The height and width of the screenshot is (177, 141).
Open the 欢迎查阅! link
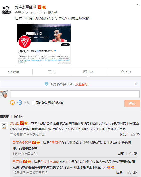[x=82, y=84]
